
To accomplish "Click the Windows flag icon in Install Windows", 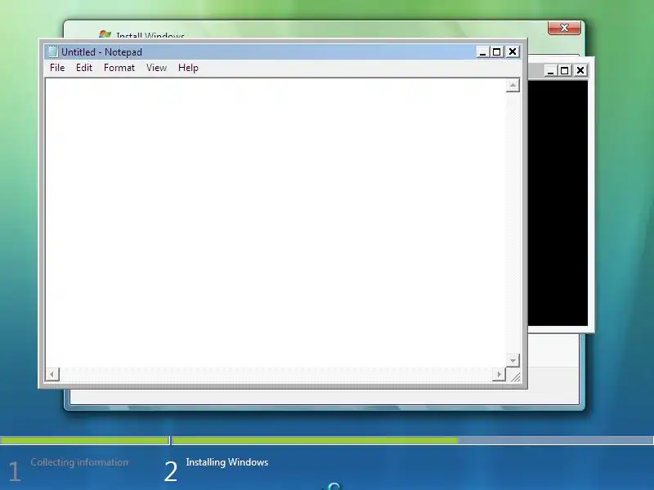I will 105,34.
